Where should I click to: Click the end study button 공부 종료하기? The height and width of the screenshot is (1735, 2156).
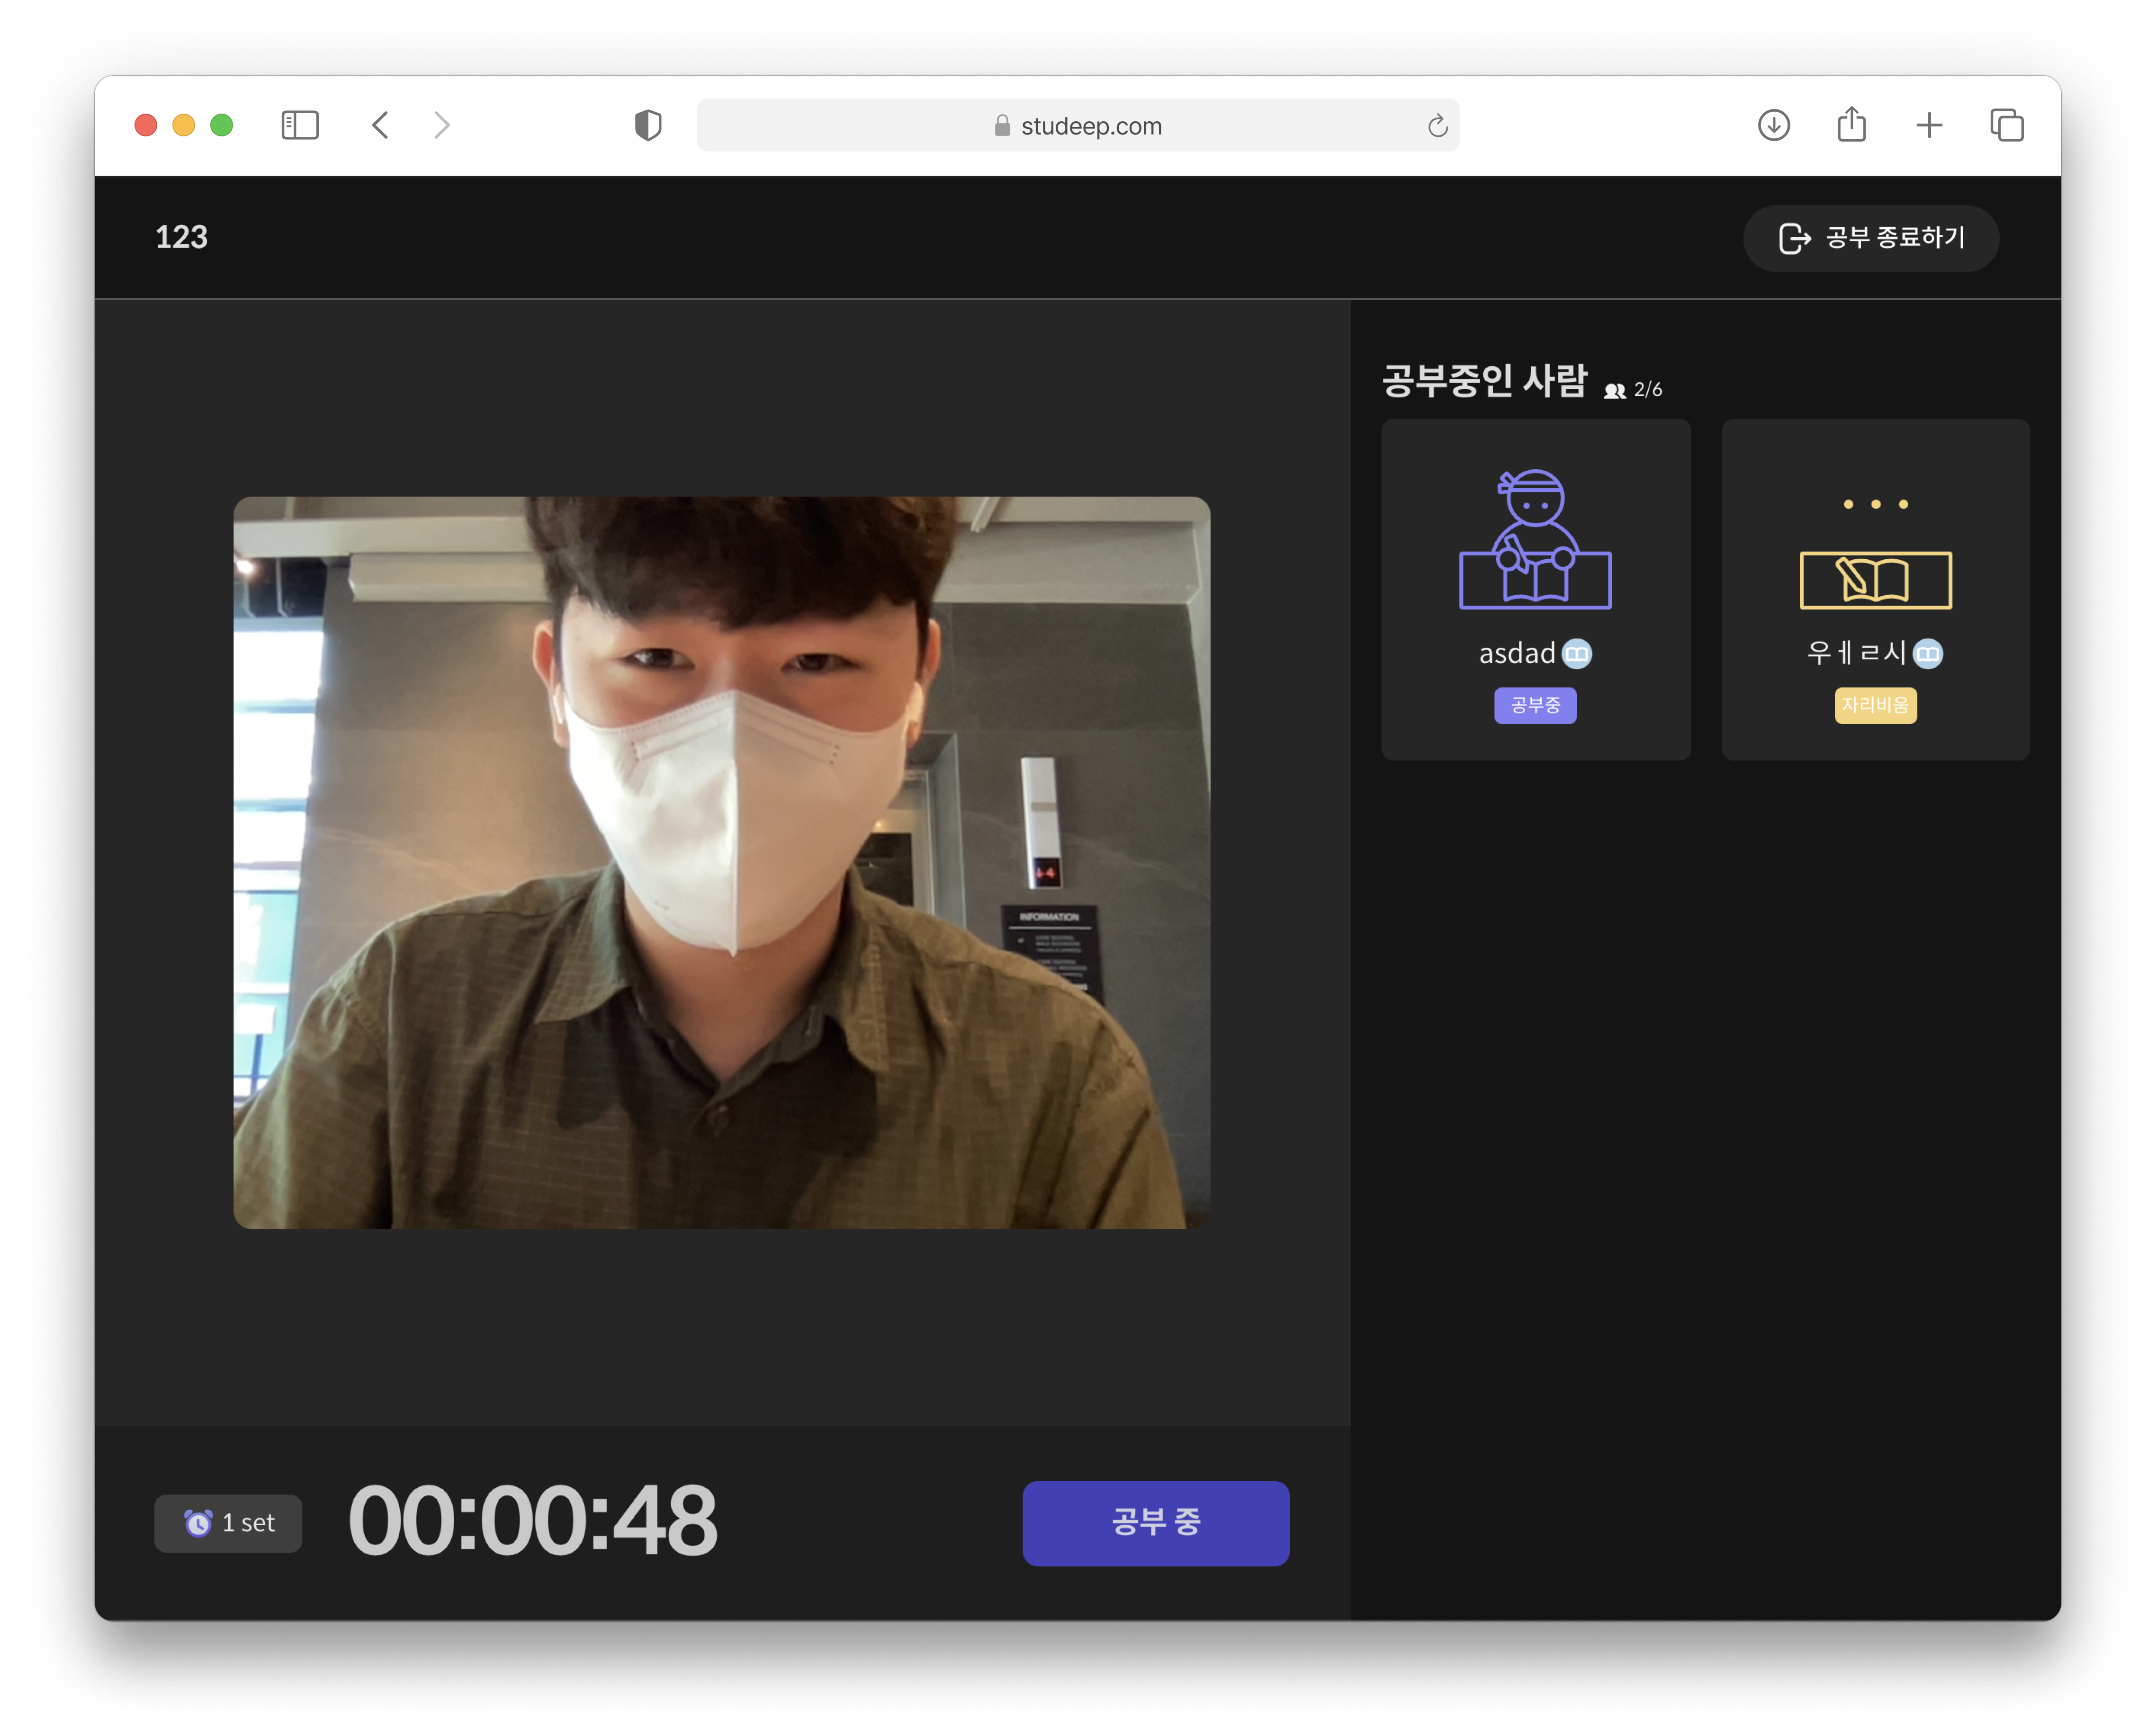pos(1870,238)
